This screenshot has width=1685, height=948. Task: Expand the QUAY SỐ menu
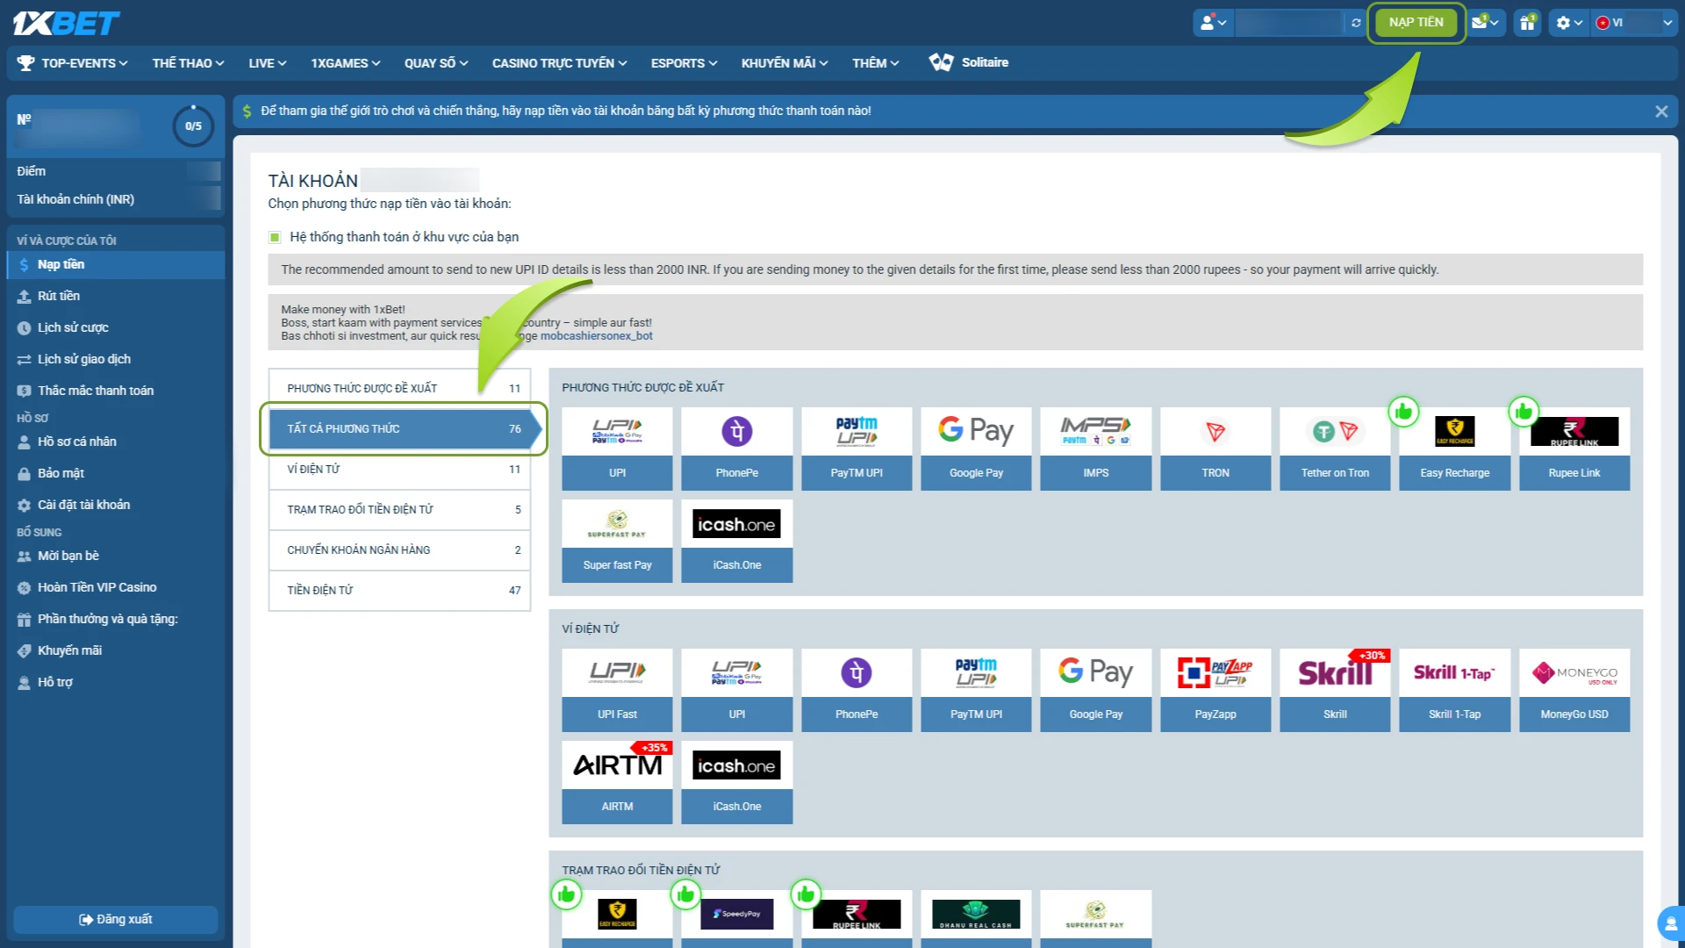coord(436,63)
